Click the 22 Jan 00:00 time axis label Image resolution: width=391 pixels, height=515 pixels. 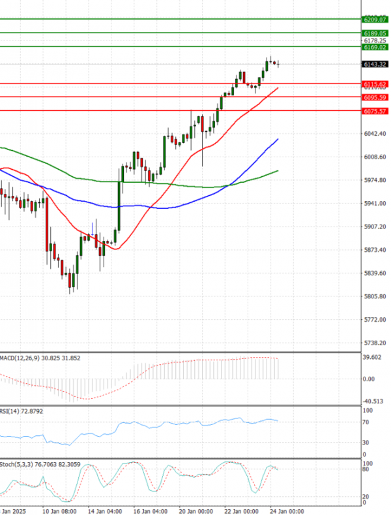click(241, 511)
